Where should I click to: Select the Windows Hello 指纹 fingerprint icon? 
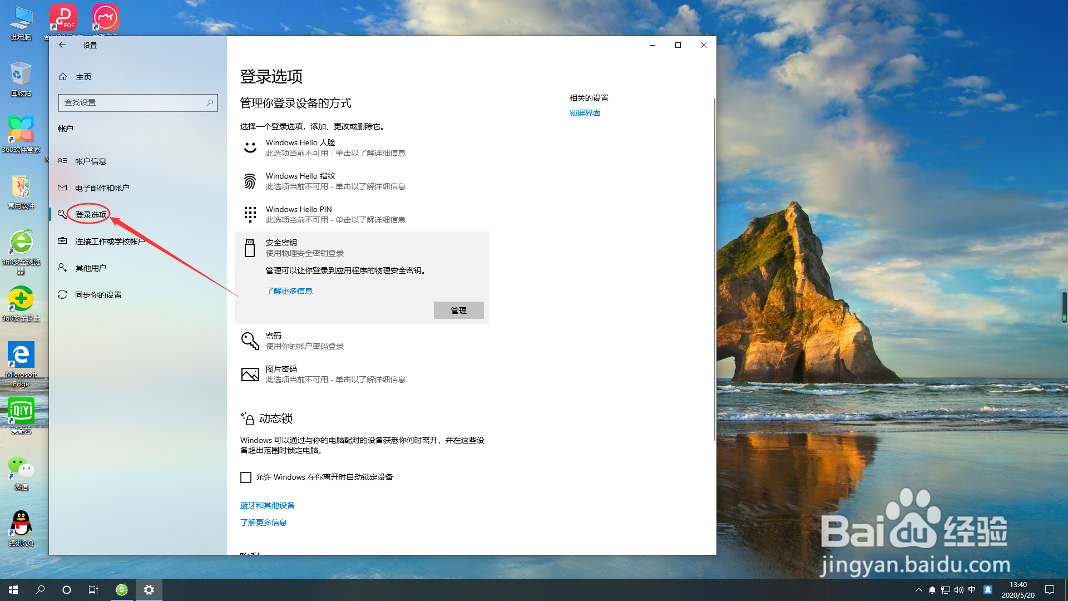pos(250,181)
